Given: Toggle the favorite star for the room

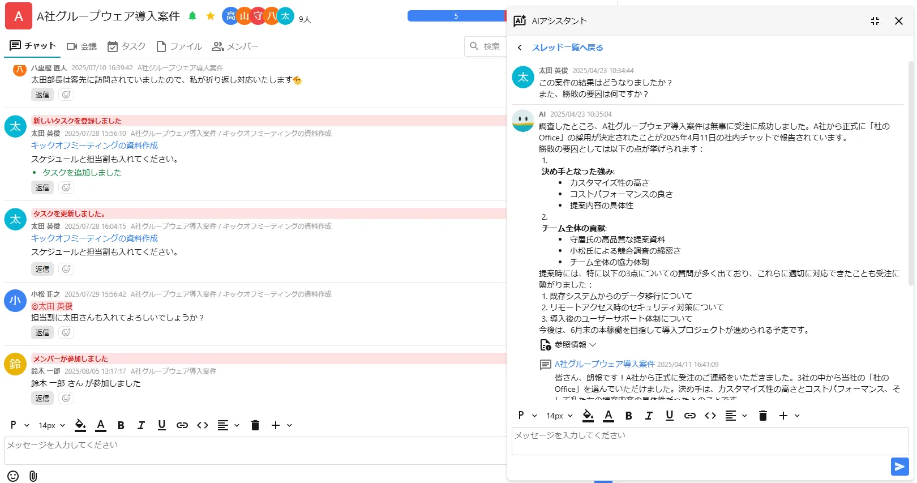Looking at the screenshot, I should pos(211,16).
